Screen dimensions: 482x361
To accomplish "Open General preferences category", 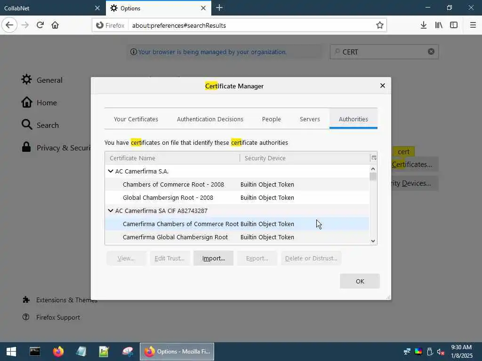I will (42, 80).
